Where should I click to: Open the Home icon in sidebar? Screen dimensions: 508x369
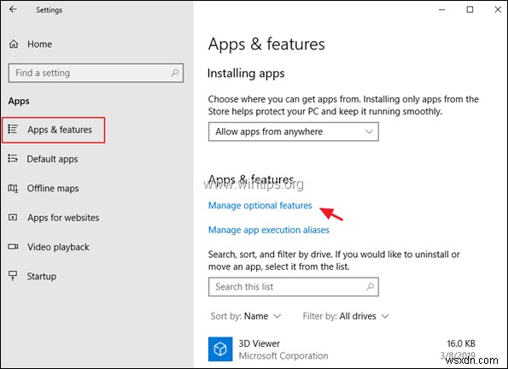point(14,44)
